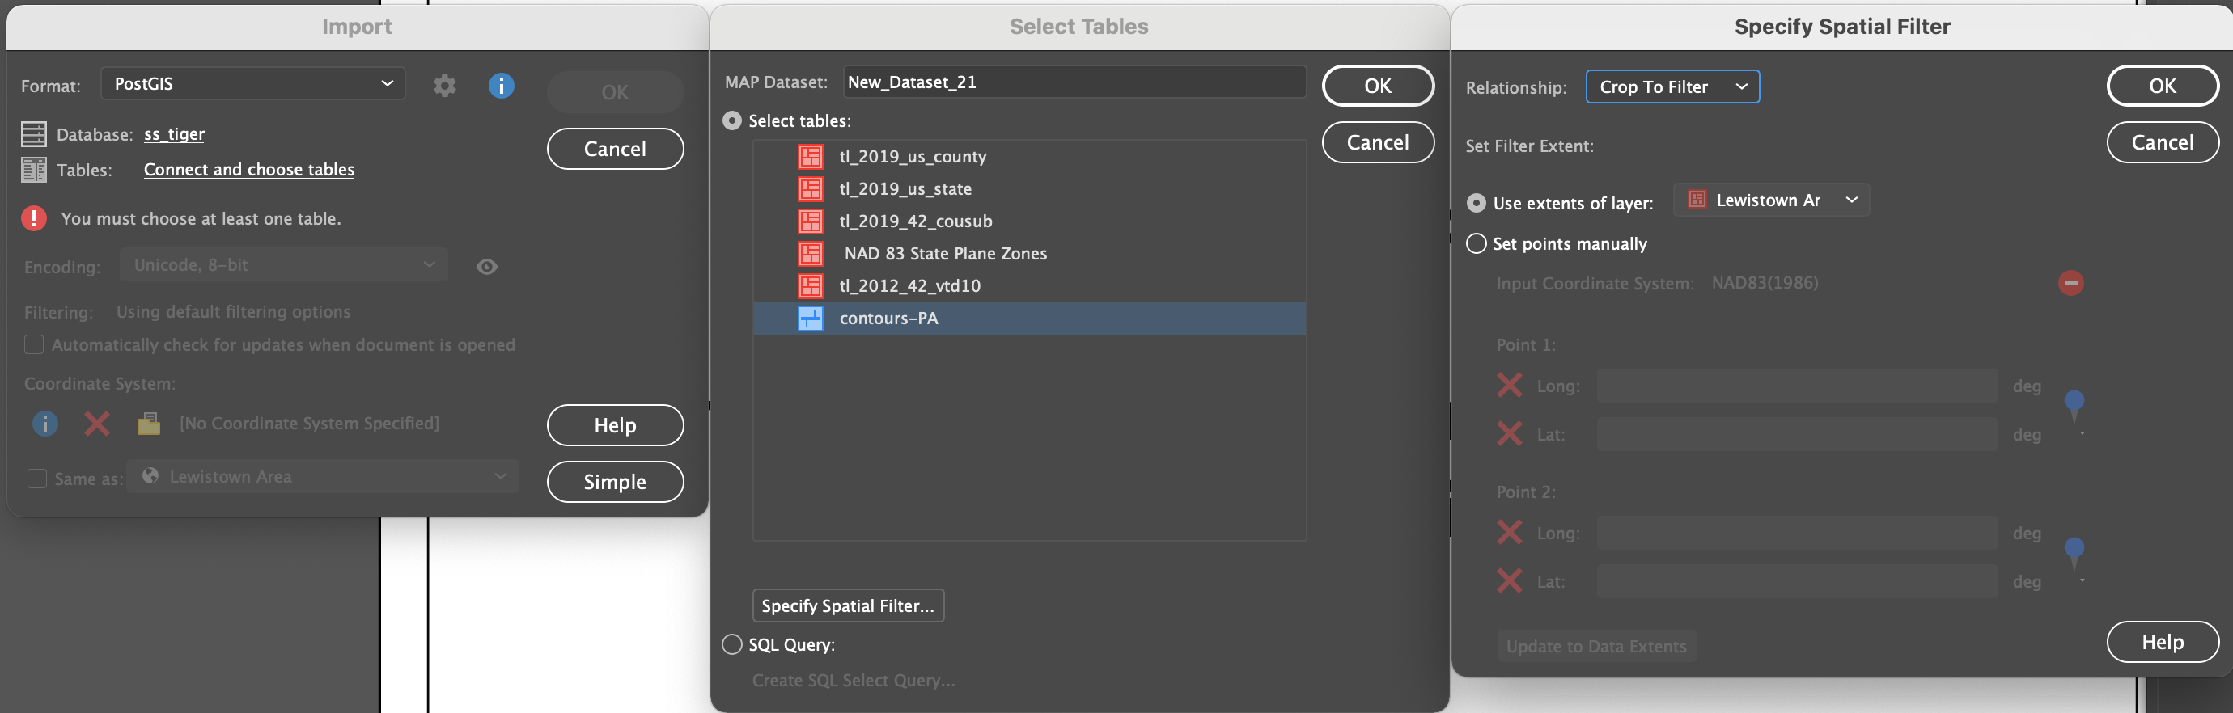Click the greyed OK button in Import dialog
The width and height of the screenshot is (2233, 713).
(x=615, y=93)
